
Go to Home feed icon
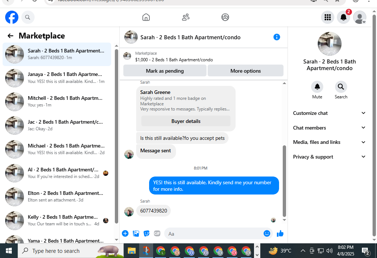[146, 17]
